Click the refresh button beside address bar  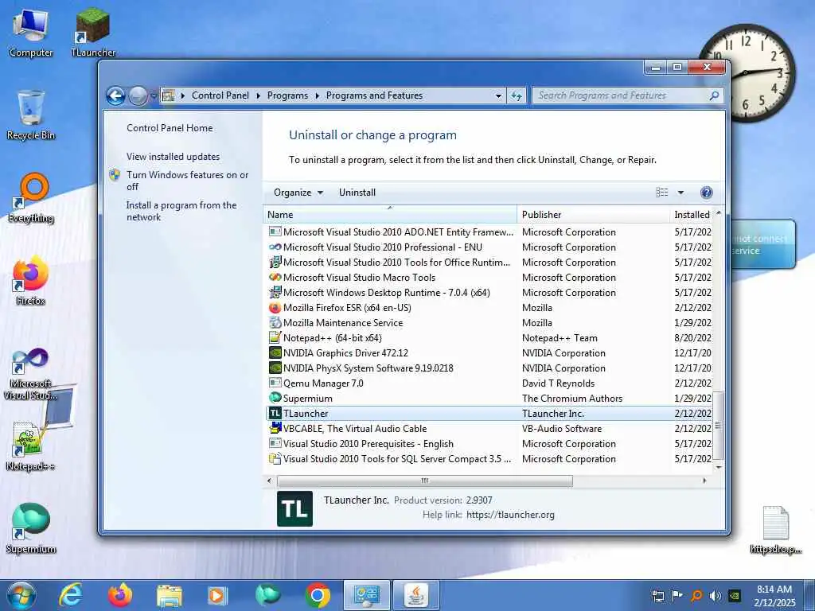coord(516,95)
